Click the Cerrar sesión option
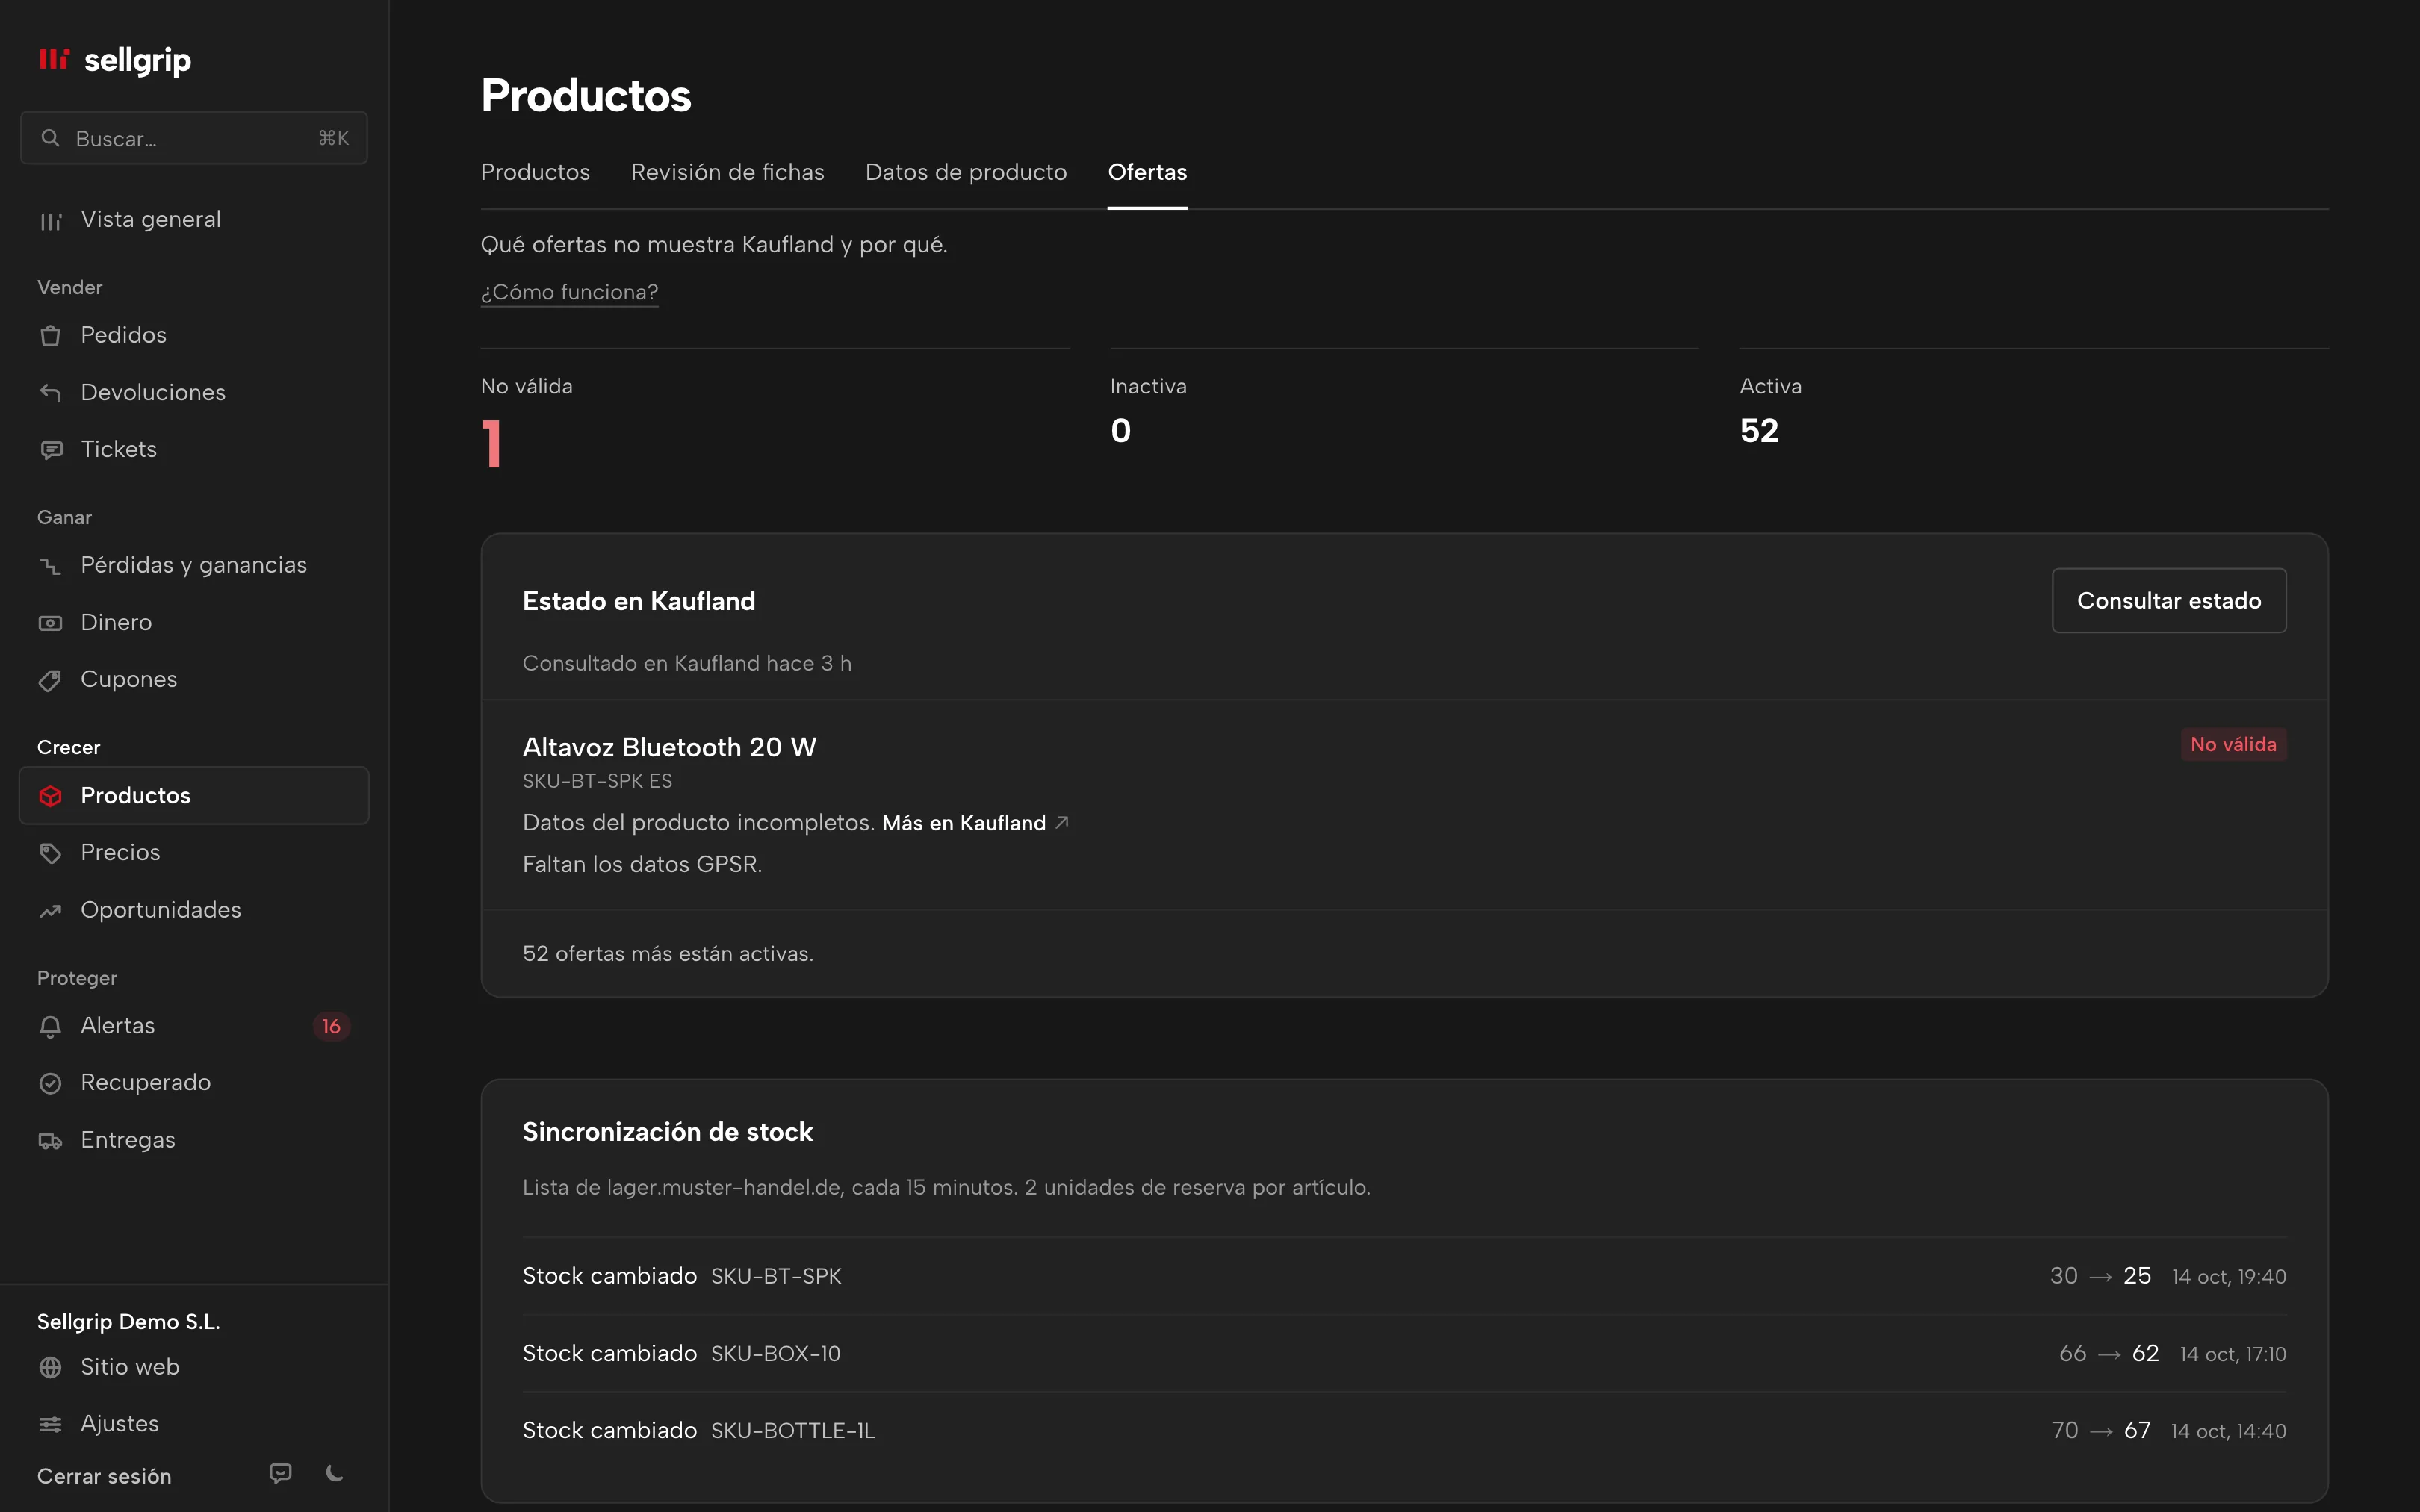Image resolution: width=2420 pixels, height=1512 pixels. click(104, 1476)
